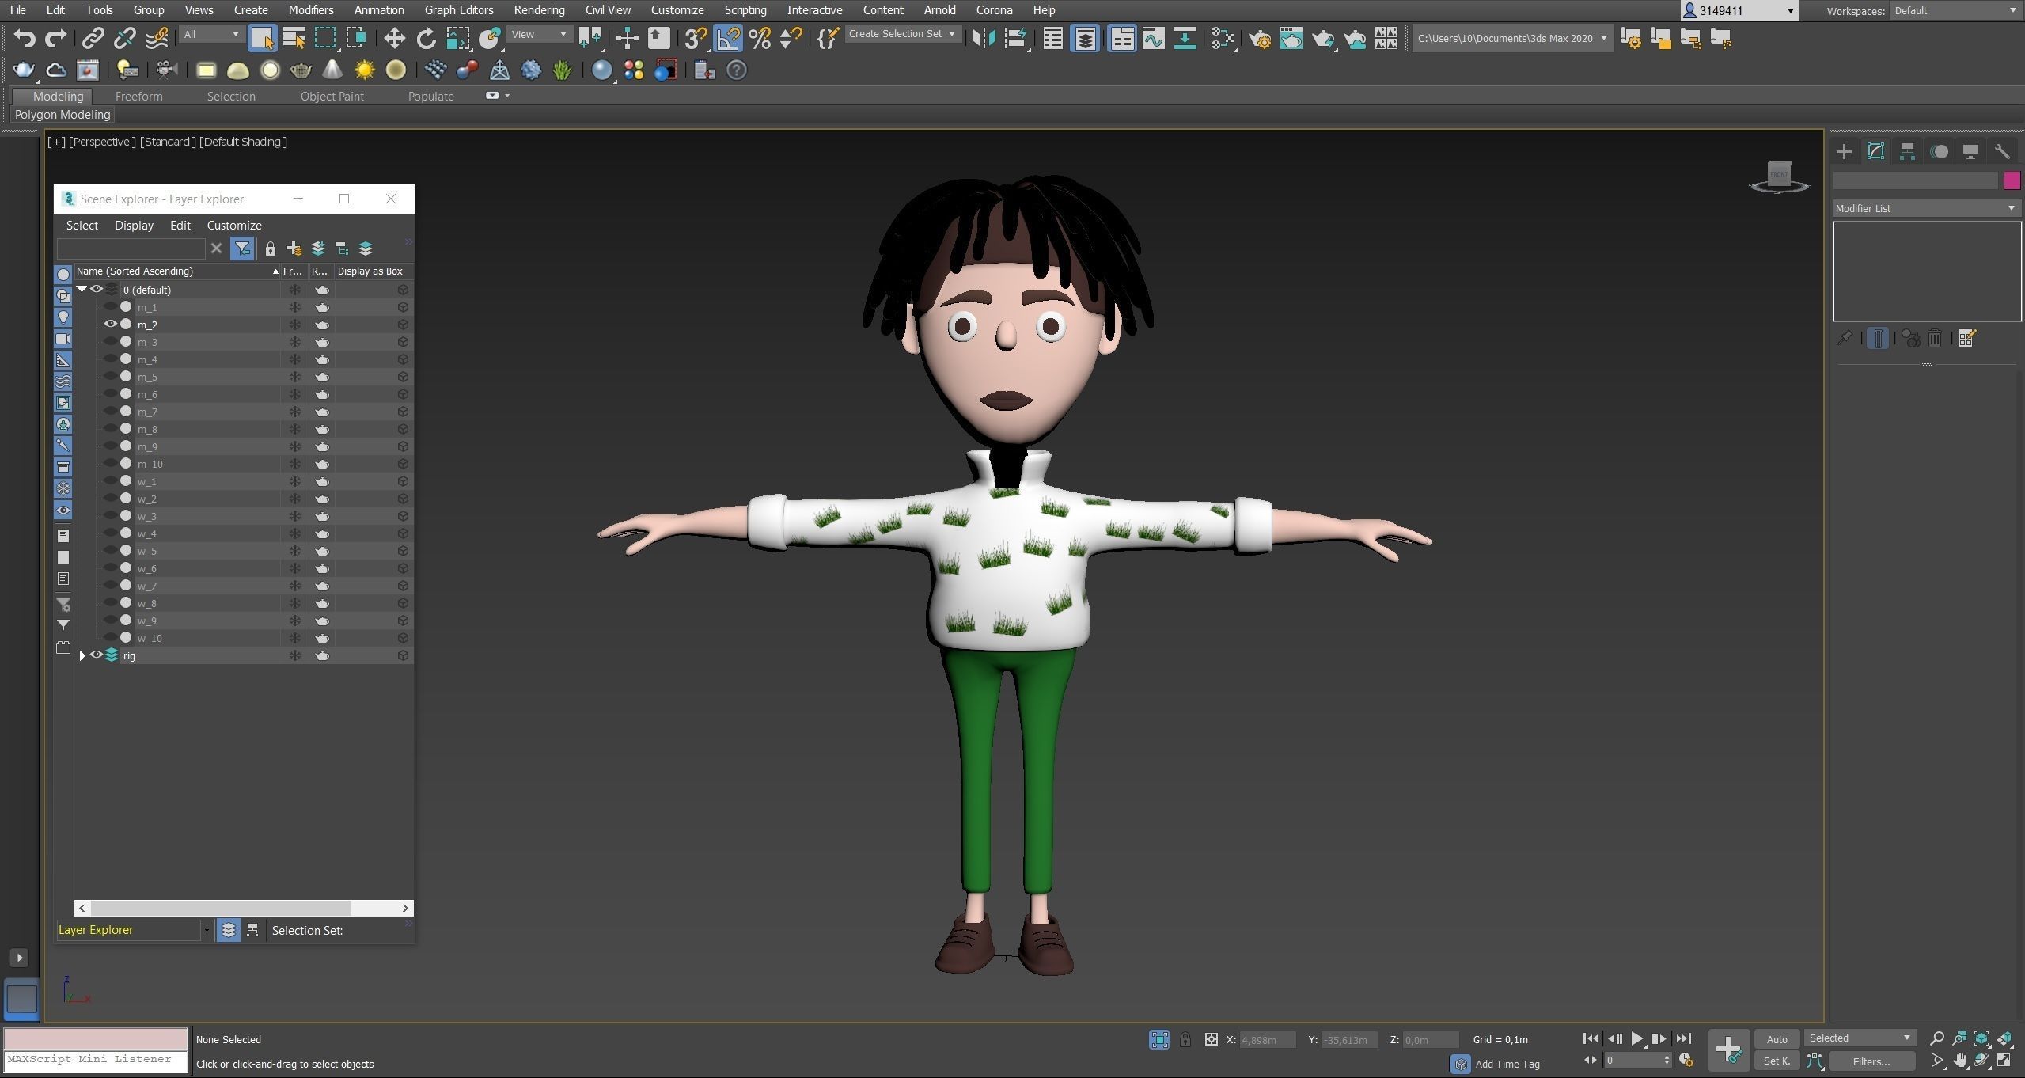Hide the m_2 object via eye icon
The width and height of the screenshot is (2025, 1078).
point(110,324)
